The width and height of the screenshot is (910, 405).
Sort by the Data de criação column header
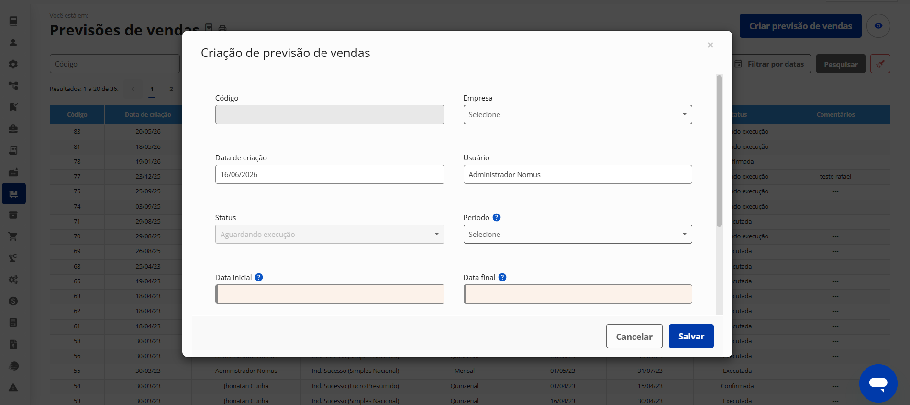click(148, 115)
